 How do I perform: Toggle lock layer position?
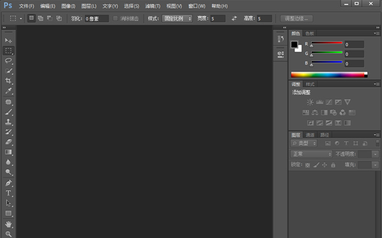coord(325,165)
